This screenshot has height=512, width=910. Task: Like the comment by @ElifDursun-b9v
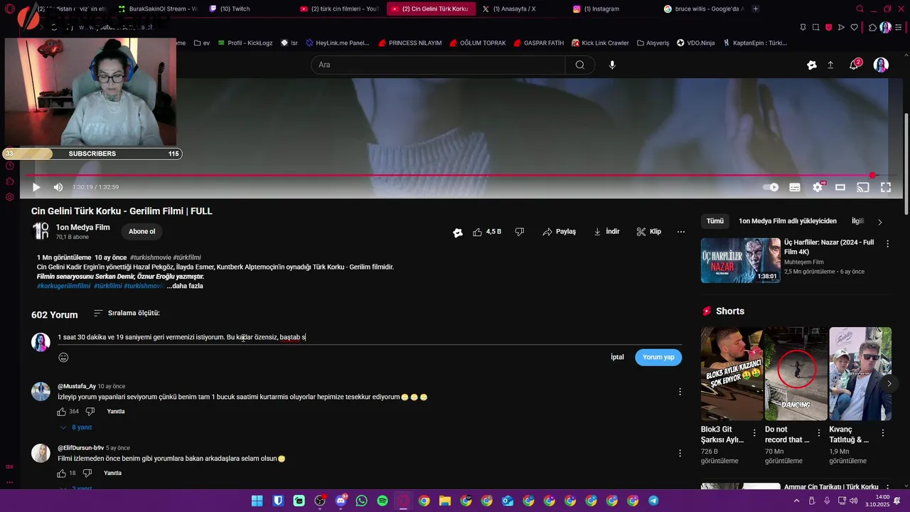click(62, 473)
